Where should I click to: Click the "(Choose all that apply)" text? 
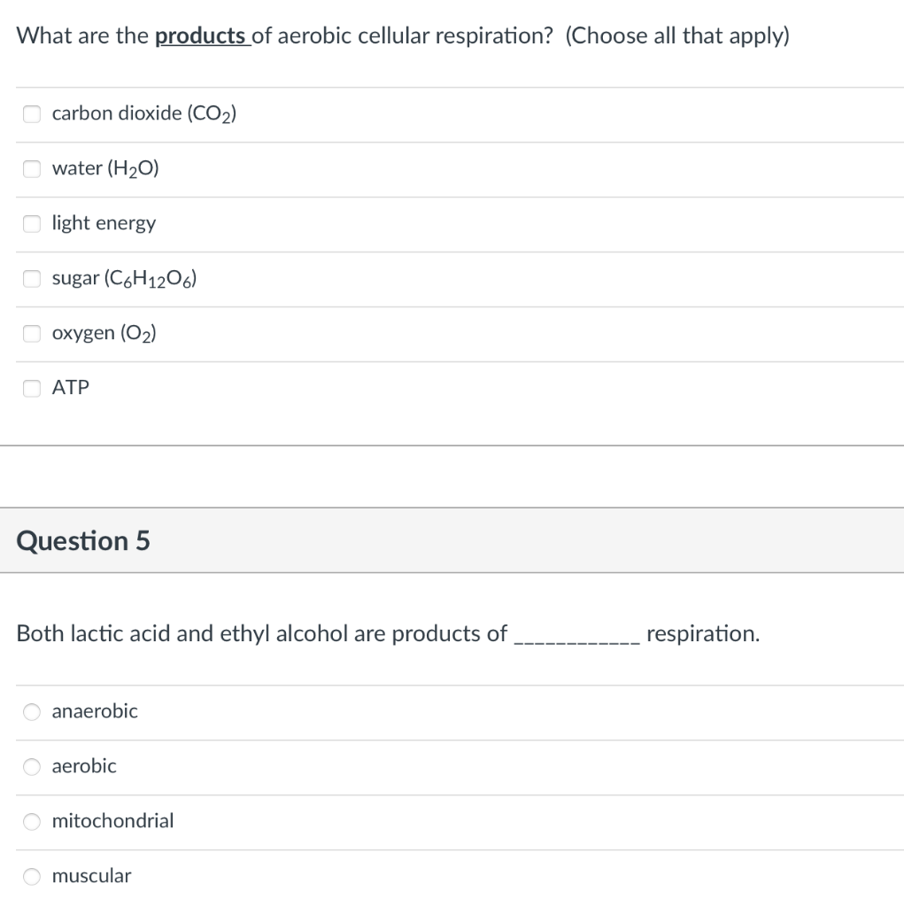[x=678, y=36]
